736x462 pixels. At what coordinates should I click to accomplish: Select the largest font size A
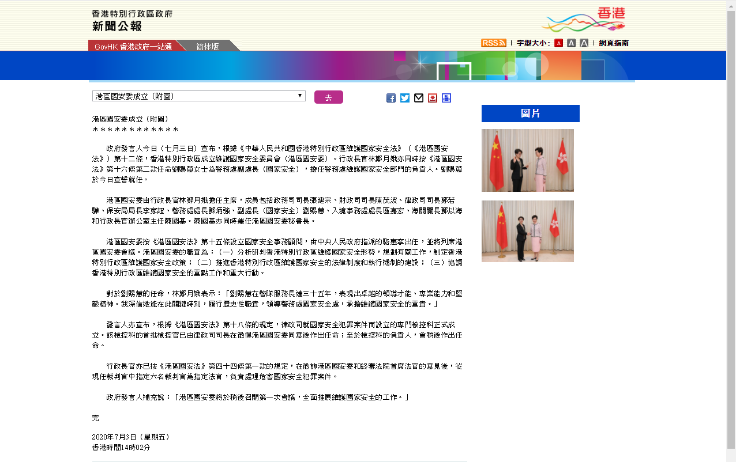pyautogui.click(x=584, y=43)
